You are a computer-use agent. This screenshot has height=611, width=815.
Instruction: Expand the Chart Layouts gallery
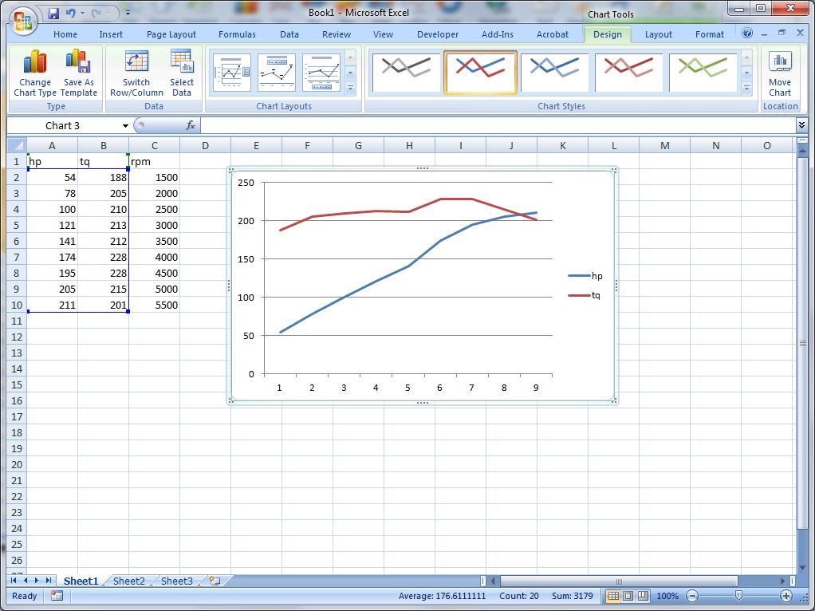[351, 88]
